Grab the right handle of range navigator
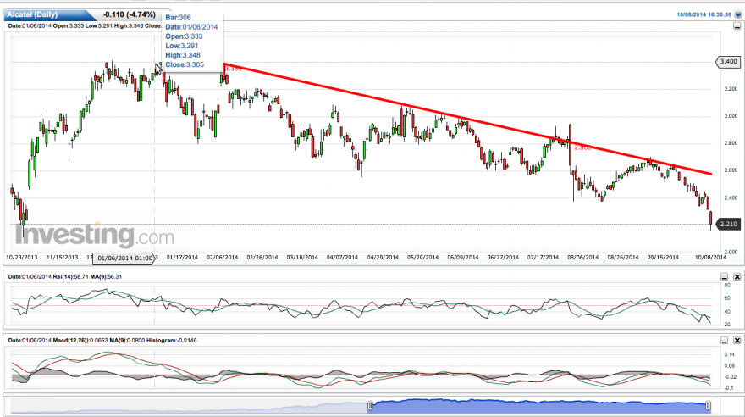Viewport: 745px width, 417px height. click(708, 405)
